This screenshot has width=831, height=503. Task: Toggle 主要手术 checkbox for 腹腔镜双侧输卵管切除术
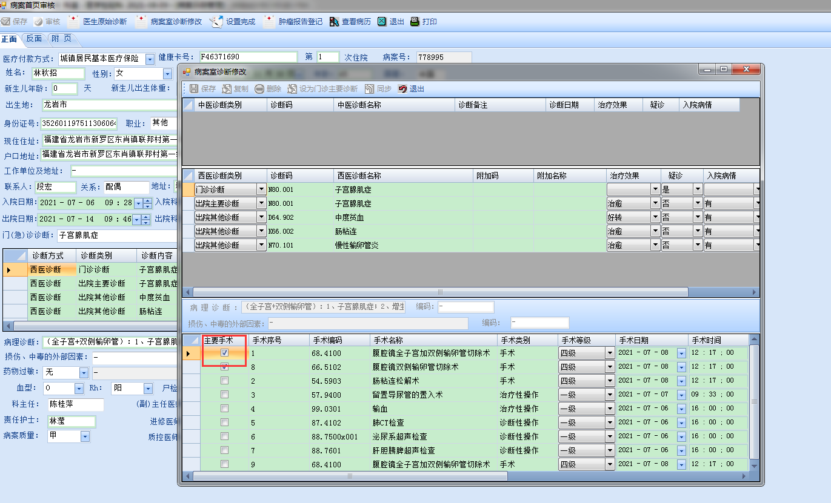coord(225,366)
